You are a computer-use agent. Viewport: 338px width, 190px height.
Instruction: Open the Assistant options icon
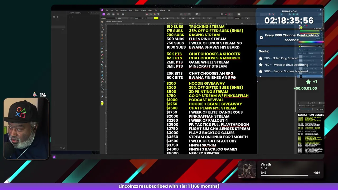pyautogui.click(x=239, y=14)
